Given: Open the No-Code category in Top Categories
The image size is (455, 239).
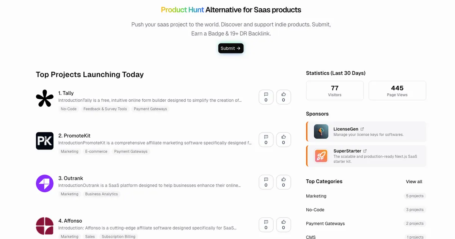Looking at the screenshot, I should point(315,210).
